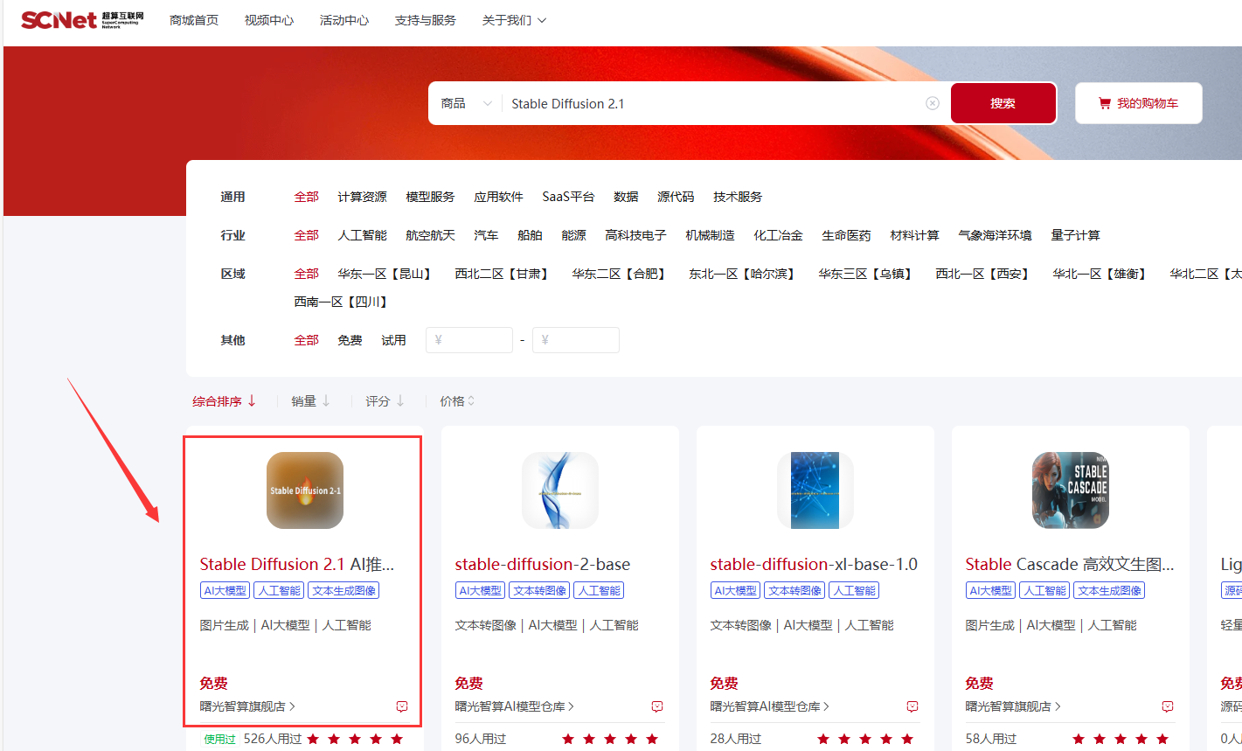1242x751 pixels.
Task: Choose region 华东一区【昆山】
Action: 386,274
